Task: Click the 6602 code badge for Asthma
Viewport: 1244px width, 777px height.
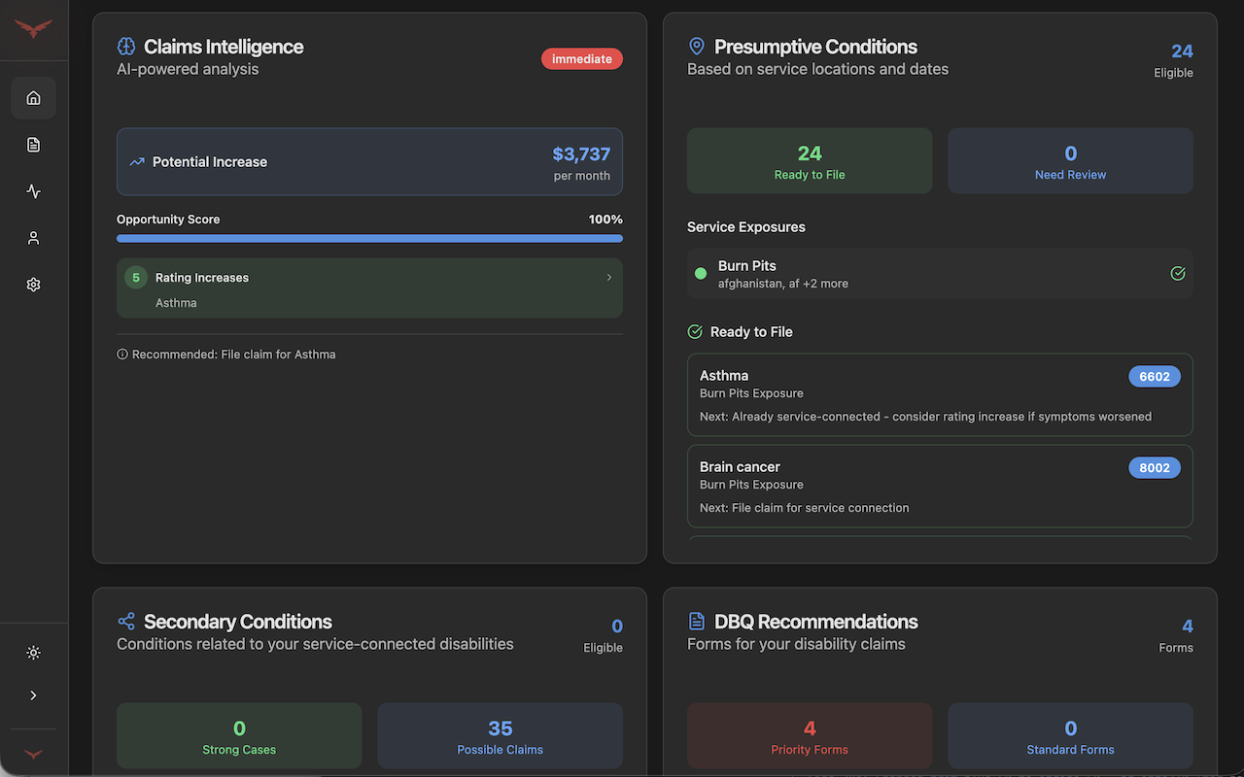Action: coord(1154,377)
